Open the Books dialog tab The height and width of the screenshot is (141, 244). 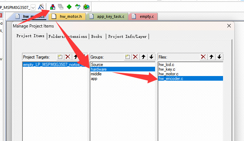pos(97,36)
